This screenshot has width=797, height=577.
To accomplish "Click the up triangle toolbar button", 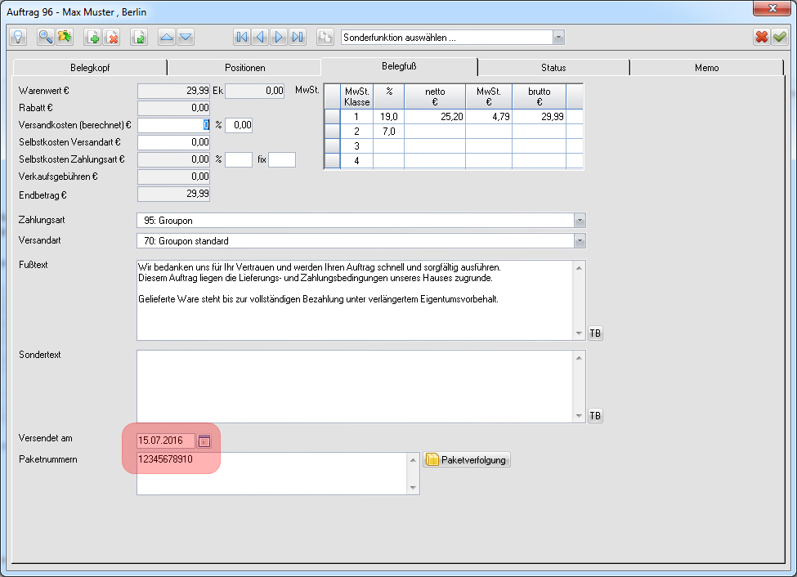I will pyautogui.click(x=167, y=37).
